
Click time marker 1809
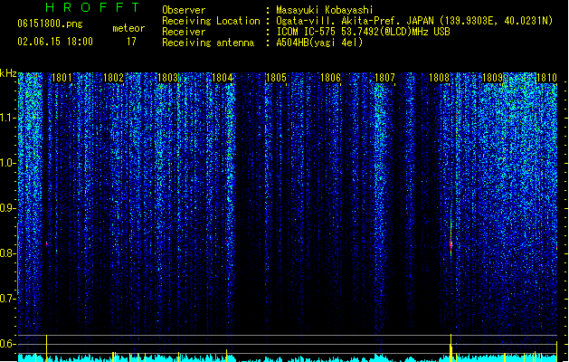492,78
